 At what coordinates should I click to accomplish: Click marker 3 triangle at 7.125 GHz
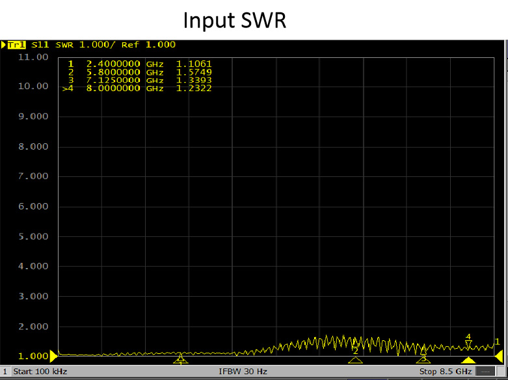click(423, 359)
